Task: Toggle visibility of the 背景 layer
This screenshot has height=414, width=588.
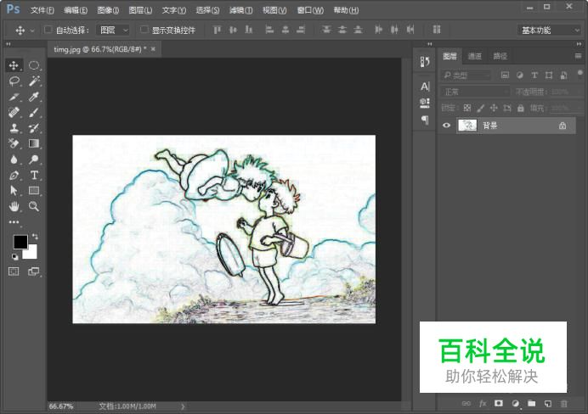Action: tap(446, 126)
